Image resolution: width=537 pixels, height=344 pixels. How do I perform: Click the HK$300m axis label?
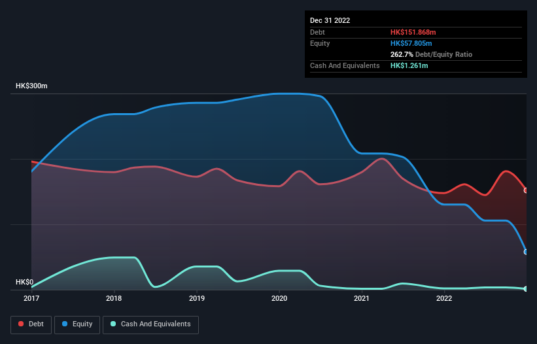coord(31,86)
